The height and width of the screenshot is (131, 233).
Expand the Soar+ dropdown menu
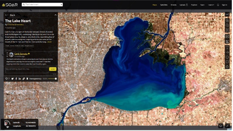click(202, 5)
